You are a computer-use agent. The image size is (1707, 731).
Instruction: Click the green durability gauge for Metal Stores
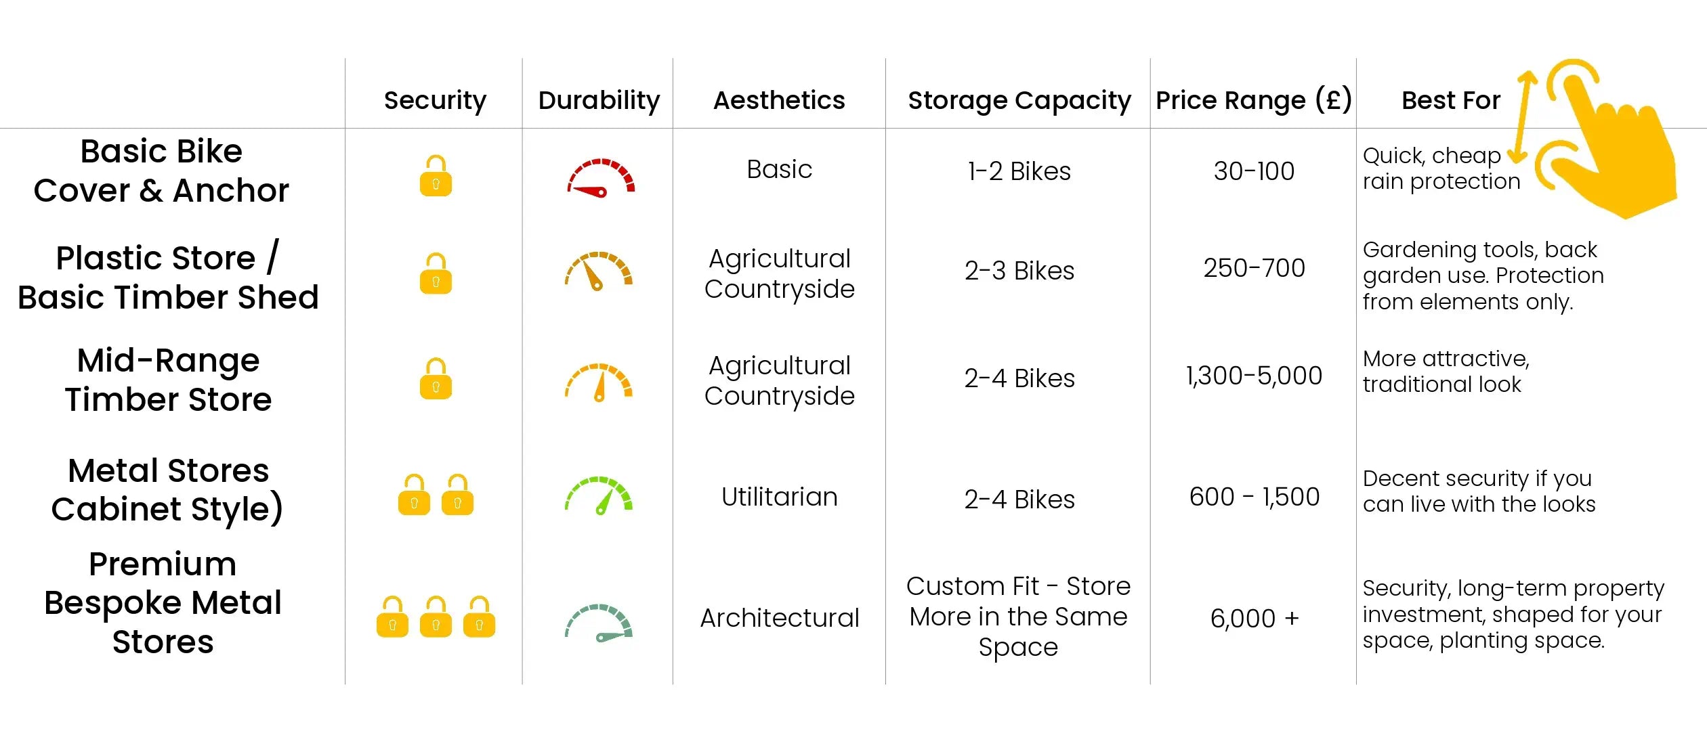tap(599, 496)
